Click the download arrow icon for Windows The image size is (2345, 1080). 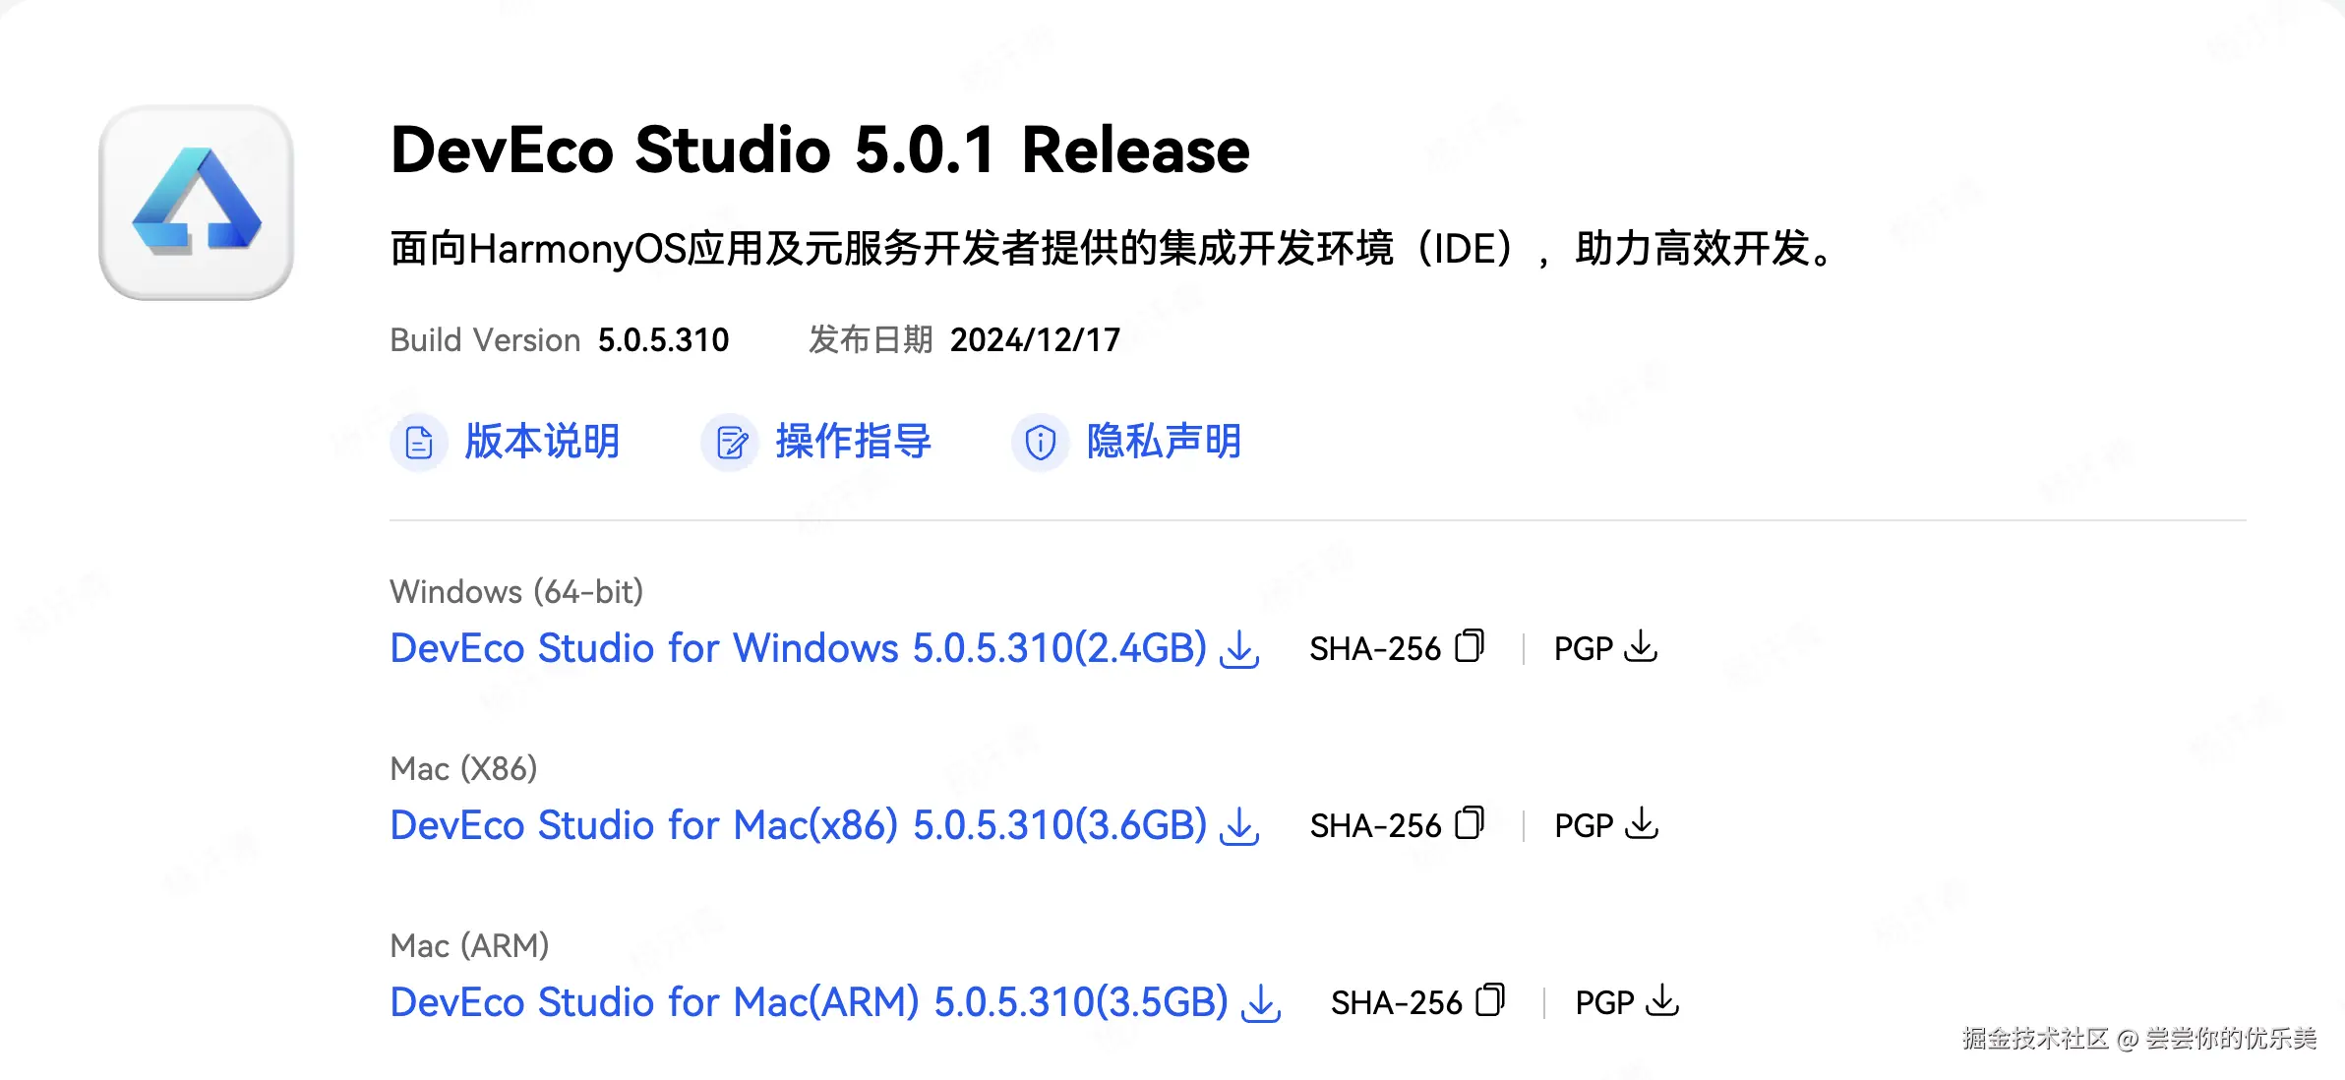coord(1239,649)
